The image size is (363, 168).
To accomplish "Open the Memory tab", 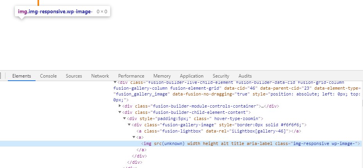I will pos(162,76).
